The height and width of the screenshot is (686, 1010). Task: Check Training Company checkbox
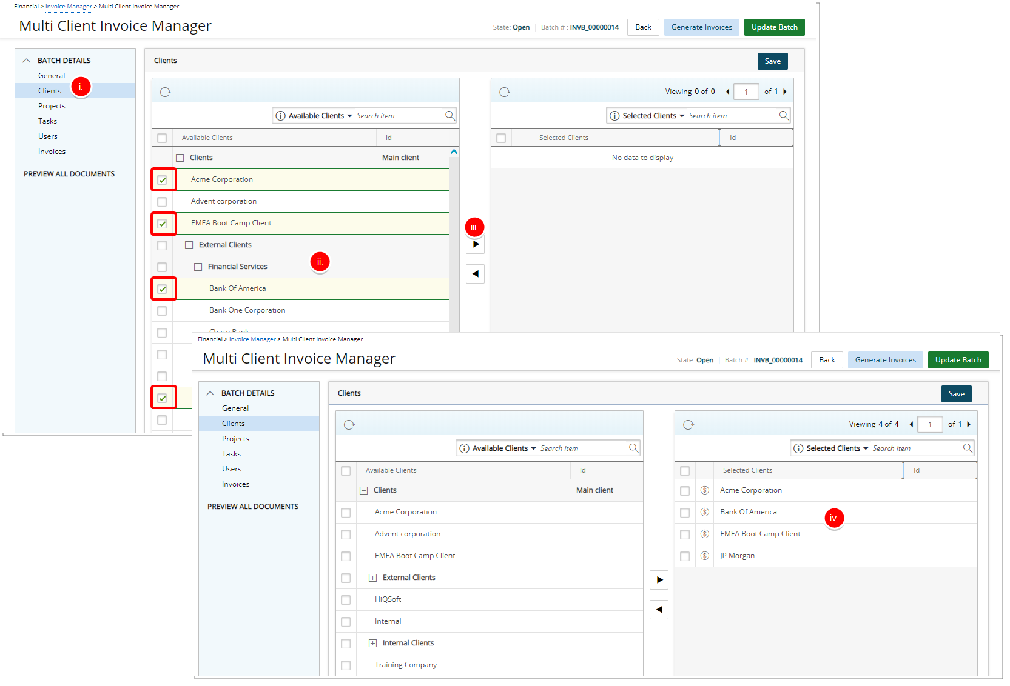(346, 665)
